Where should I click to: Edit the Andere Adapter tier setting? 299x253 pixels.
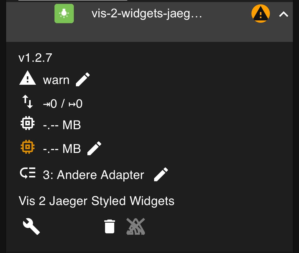click(x=161, y=175)
